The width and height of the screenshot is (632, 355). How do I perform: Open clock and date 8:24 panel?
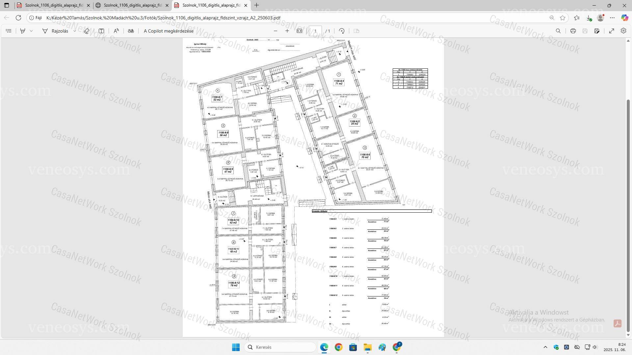click(x=615, y=347)
